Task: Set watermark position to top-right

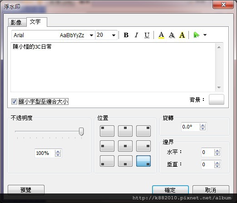Action: (143, 131)
